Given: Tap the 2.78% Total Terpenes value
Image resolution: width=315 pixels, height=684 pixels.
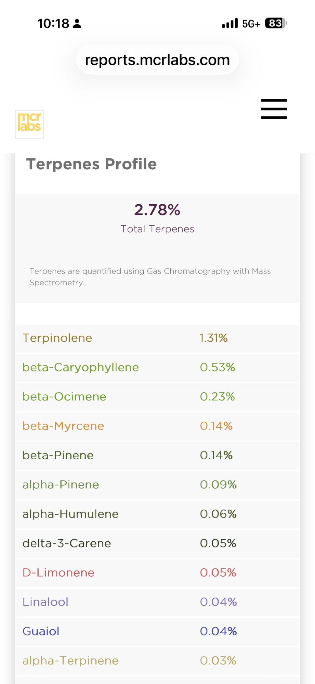Looking at the screenshot, I should [157, 210].
